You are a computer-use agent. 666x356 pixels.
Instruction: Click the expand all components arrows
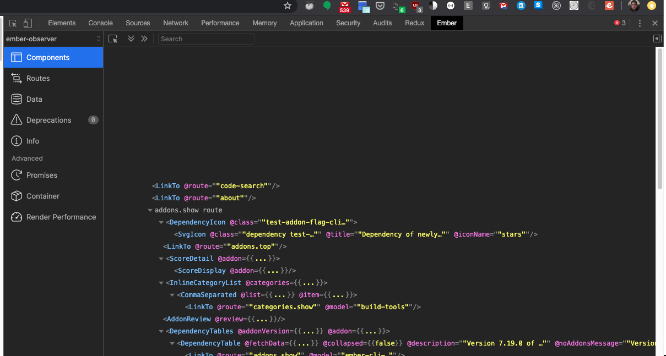(131, 39)
